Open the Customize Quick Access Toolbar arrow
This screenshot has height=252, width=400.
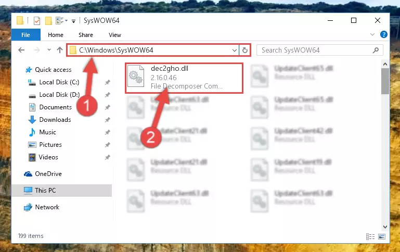73,21
